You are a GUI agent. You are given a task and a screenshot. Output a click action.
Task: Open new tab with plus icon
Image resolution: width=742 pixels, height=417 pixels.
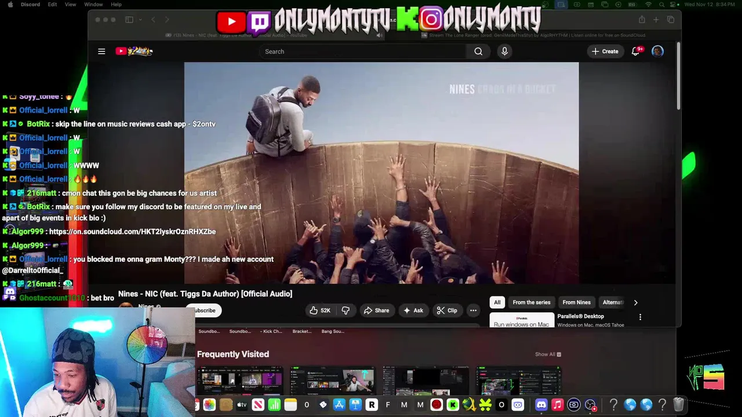coord(656,20)
